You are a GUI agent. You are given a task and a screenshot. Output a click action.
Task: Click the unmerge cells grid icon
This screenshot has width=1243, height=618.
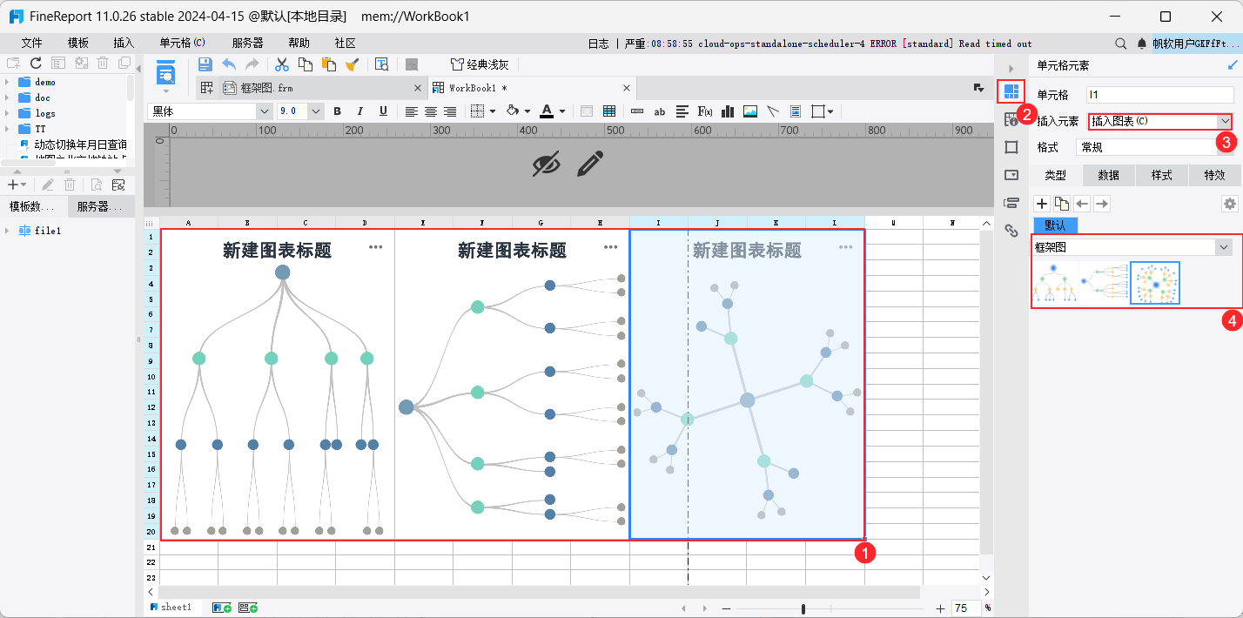(x=609, y=111)
